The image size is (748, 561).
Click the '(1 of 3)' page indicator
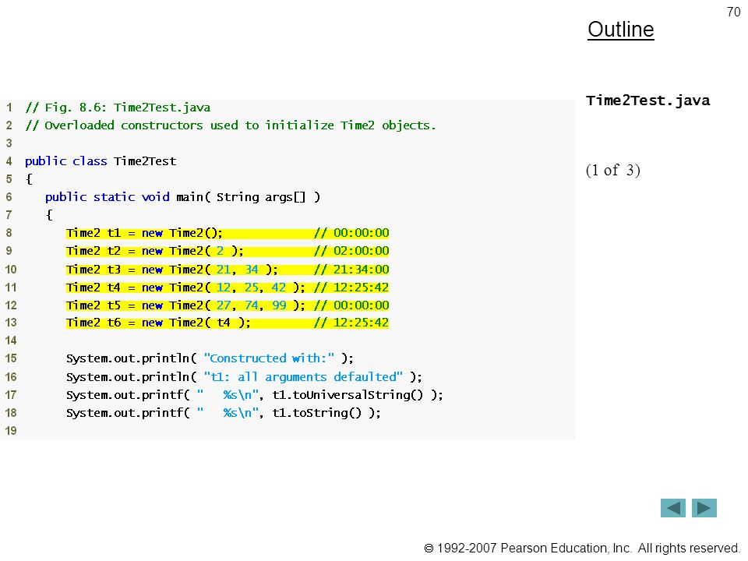(613, 171)
